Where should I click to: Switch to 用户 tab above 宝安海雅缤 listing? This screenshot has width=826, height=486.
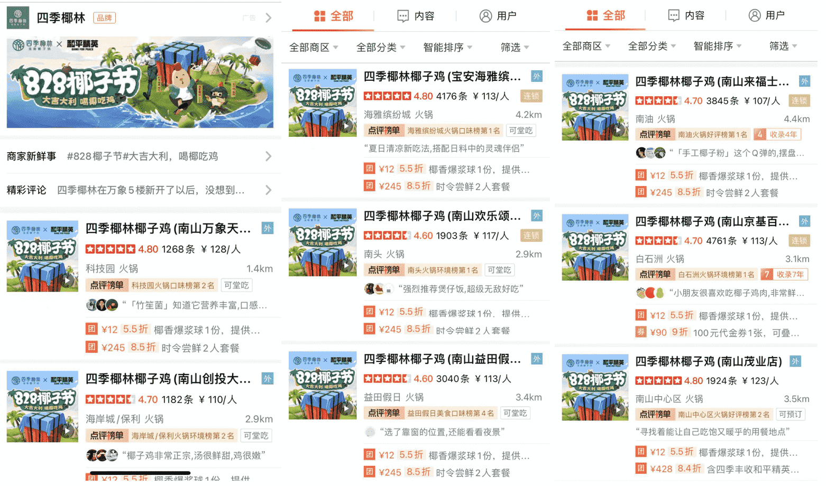click(x=498, y=16)
